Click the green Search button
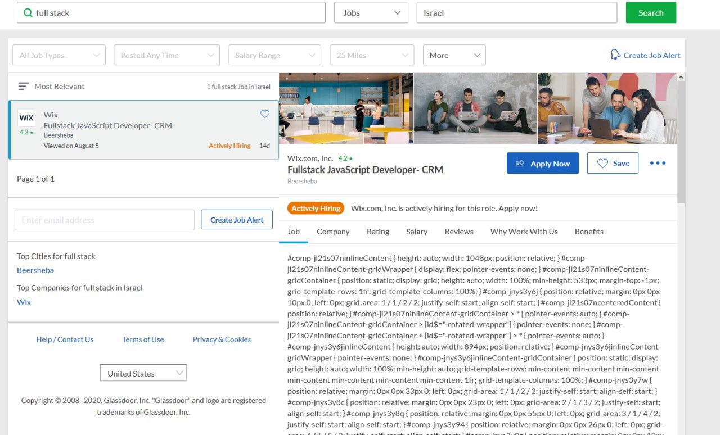The width and height of the screenshot is (720, 435). [x=651, y=13]
